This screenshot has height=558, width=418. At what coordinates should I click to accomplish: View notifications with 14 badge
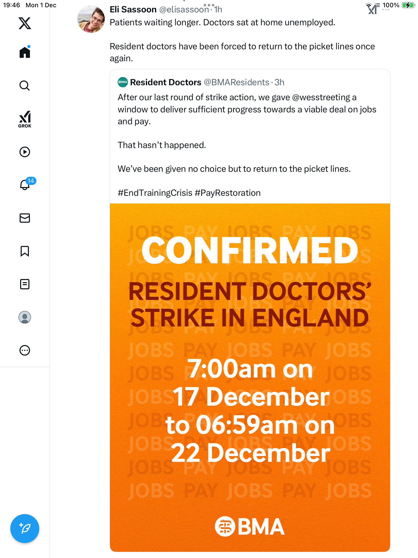coord(25,185)
